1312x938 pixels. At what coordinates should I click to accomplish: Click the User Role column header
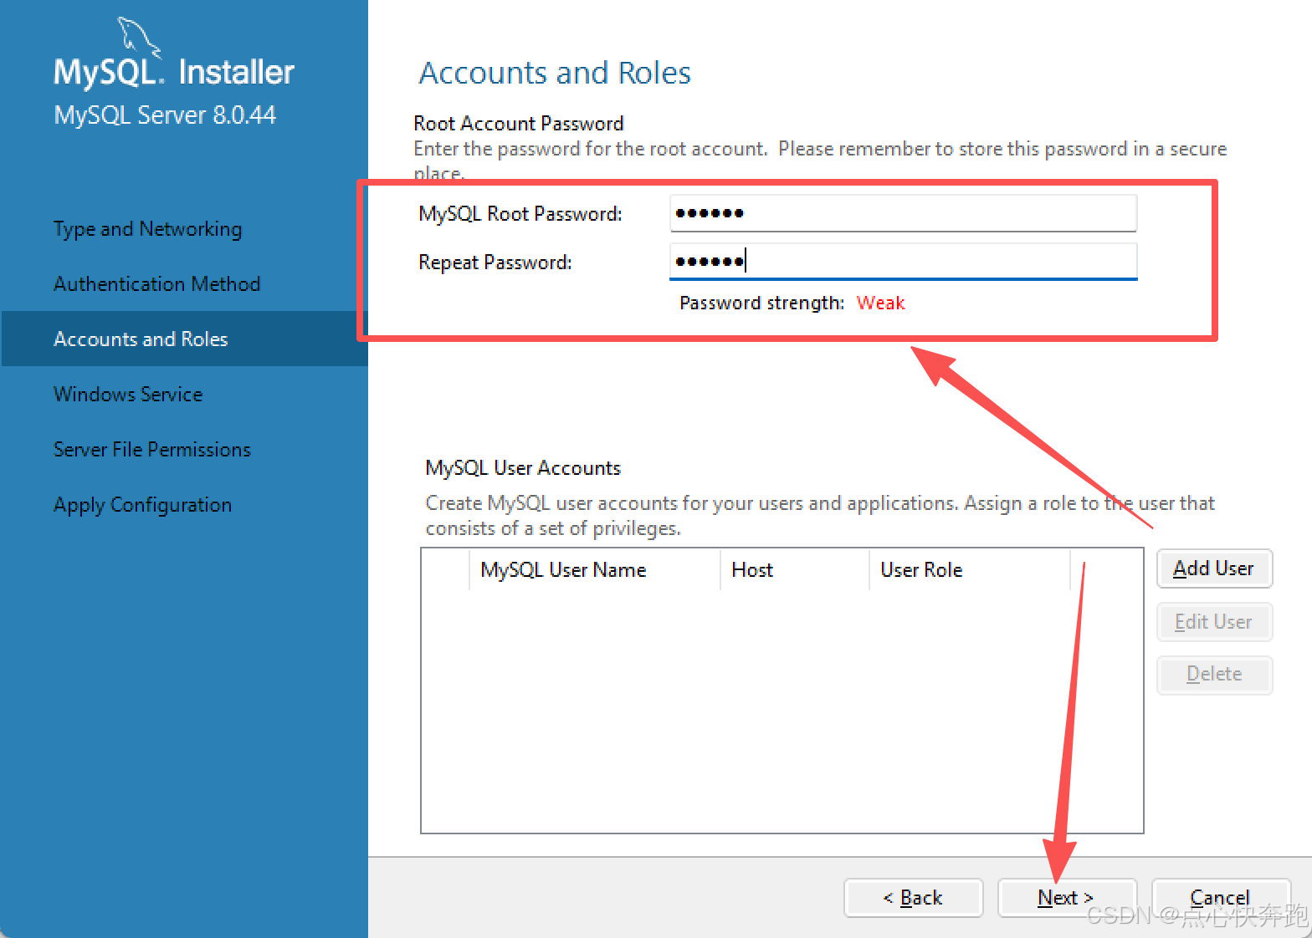pos(970,570)
